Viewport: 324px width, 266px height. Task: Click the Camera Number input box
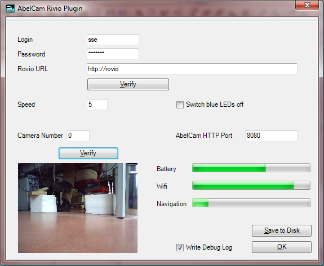[78, 136]
